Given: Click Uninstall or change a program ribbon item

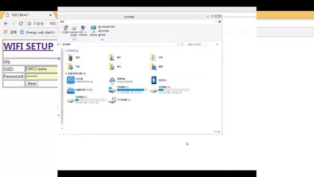Looking at the screenshot, I should pos(107,27).
